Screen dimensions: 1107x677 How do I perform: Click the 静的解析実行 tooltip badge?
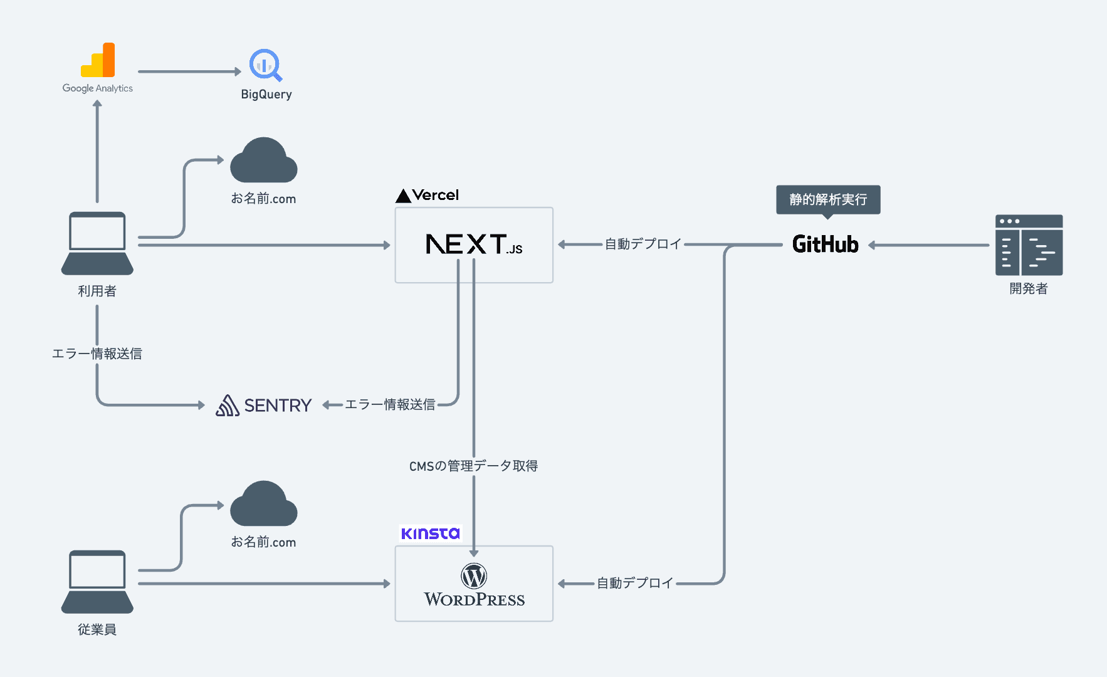[x=828, y=200]
